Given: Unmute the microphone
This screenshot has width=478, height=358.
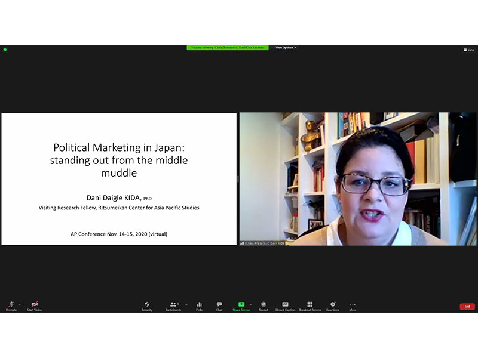Looking at the screenshot, I should point(11,305).
